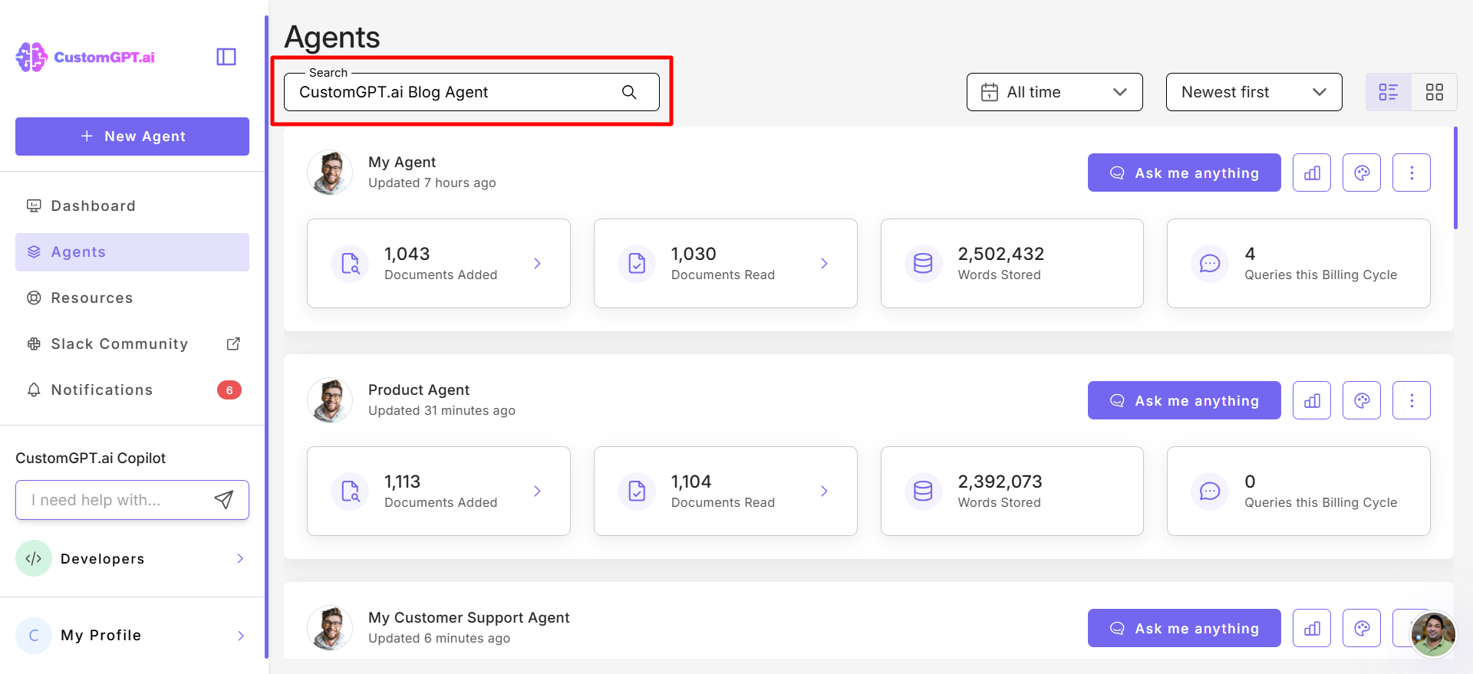Click 2,392,073 Words Stored card
1473x674 pixels.
pyautogui.click(x=1012, y=492)
